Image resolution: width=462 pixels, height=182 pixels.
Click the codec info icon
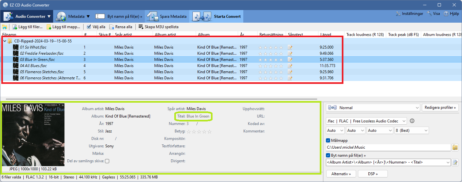(412, 121)
